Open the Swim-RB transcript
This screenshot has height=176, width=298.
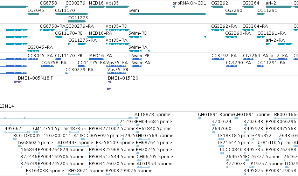[167, 37]
